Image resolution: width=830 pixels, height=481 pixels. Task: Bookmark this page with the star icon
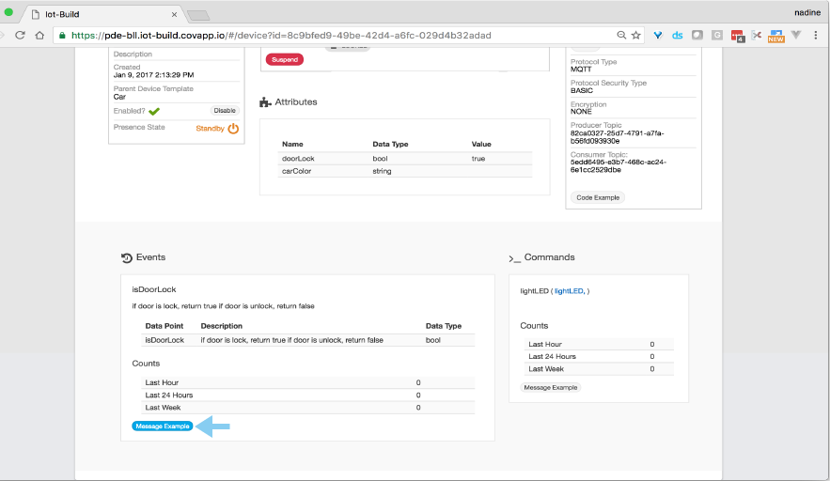tap(636, 35)
